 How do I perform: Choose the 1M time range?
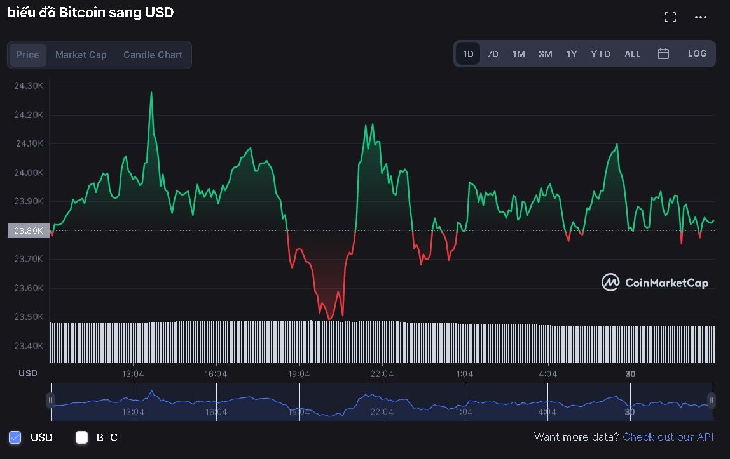519,54
